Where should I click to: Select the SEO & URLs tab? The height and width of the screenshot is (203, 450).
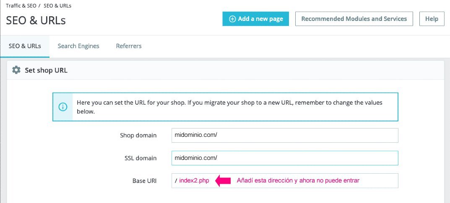(x=25, y=46)
